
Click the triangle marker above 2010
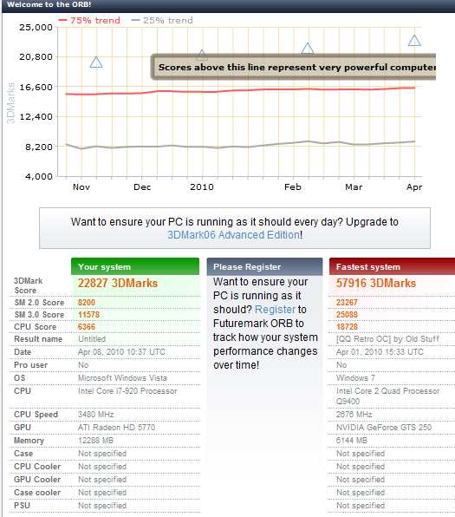[202, 55]
